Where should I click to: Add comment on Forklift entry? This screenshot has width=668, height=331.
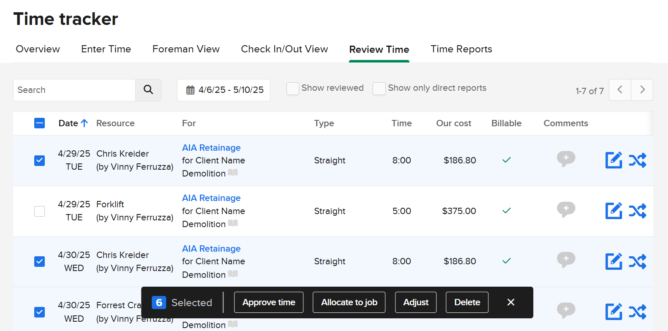566,209
